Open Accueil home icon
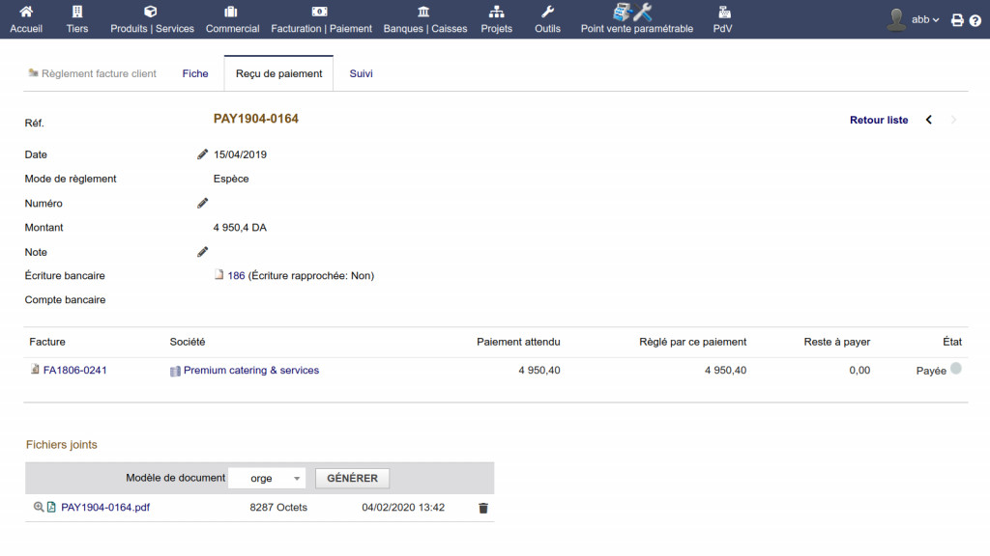Image resolution: width=990 pixels, height=556 pixels. [26, 12]
